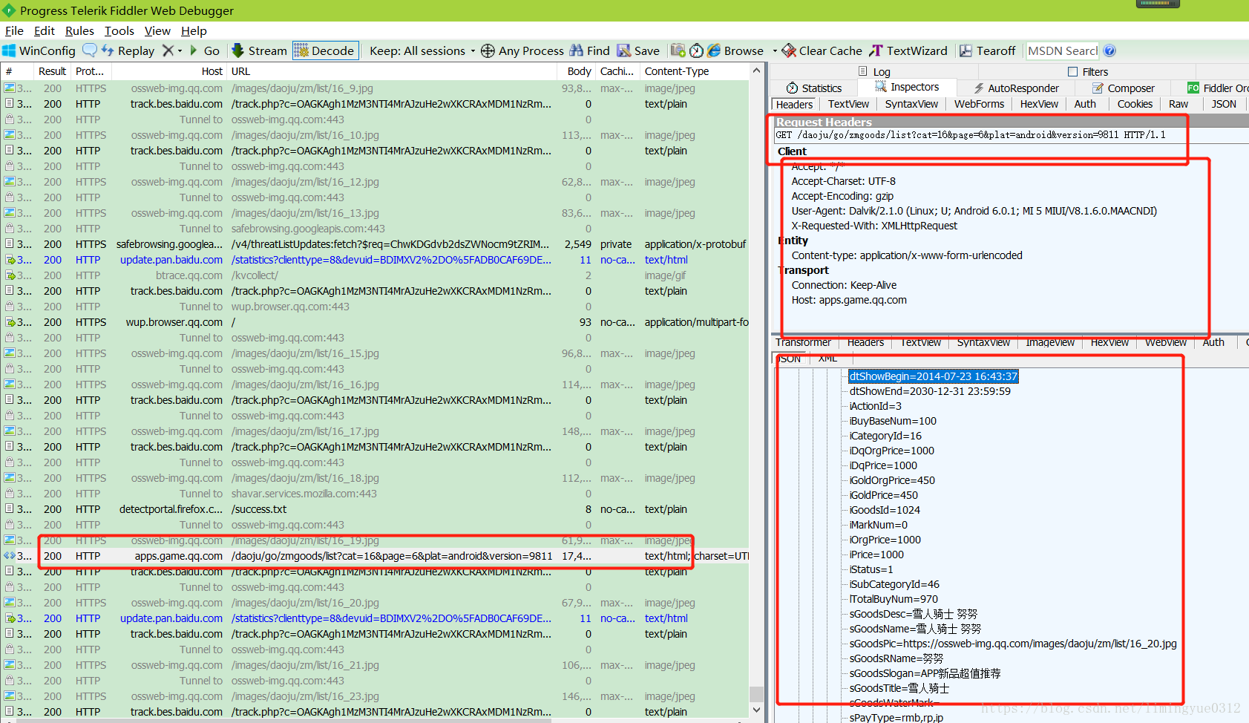Screen dimensions: 1249x723
Task: Select the iGoodsId=1024 JSON node
Action: pos(885,510)
